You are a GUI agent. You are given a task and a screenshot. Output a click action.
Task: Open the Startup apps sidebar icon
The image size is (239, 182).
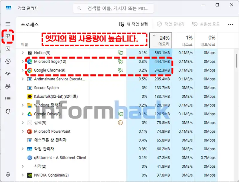(8, 74)
